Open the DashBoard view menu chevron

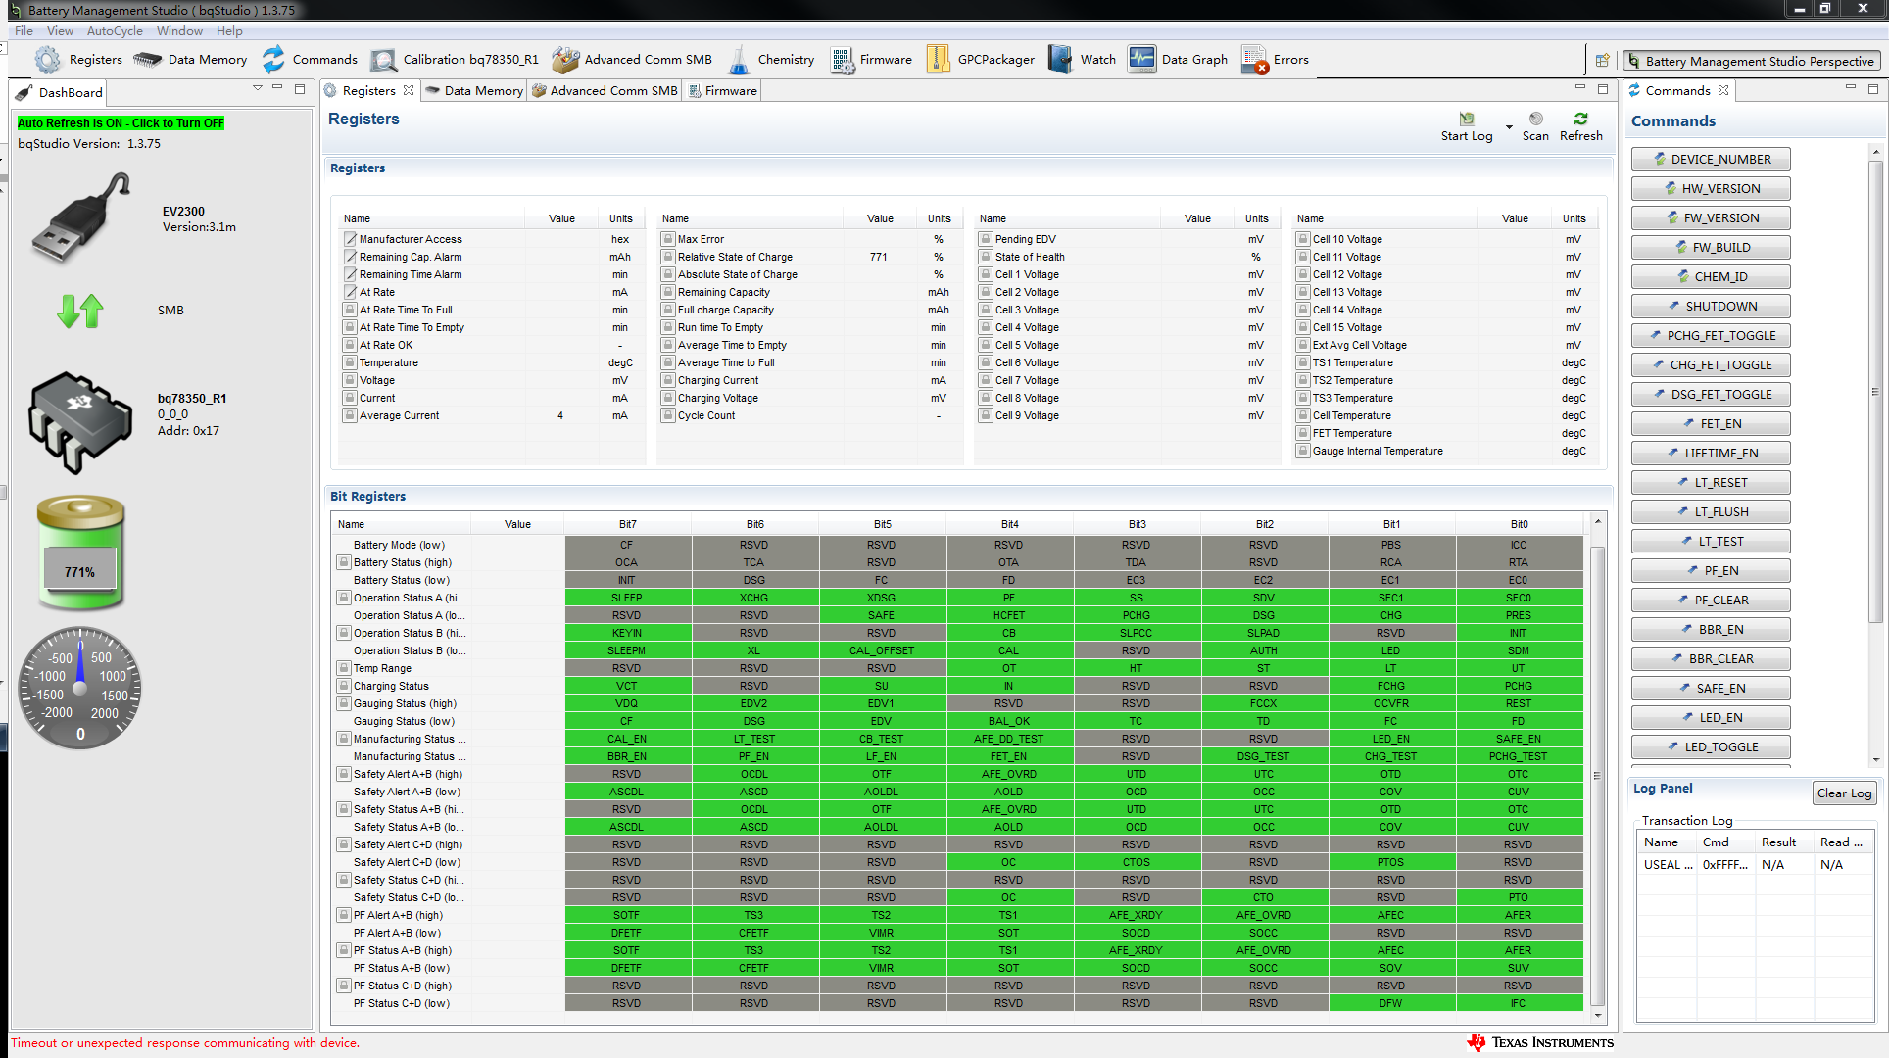pos(258,88)
